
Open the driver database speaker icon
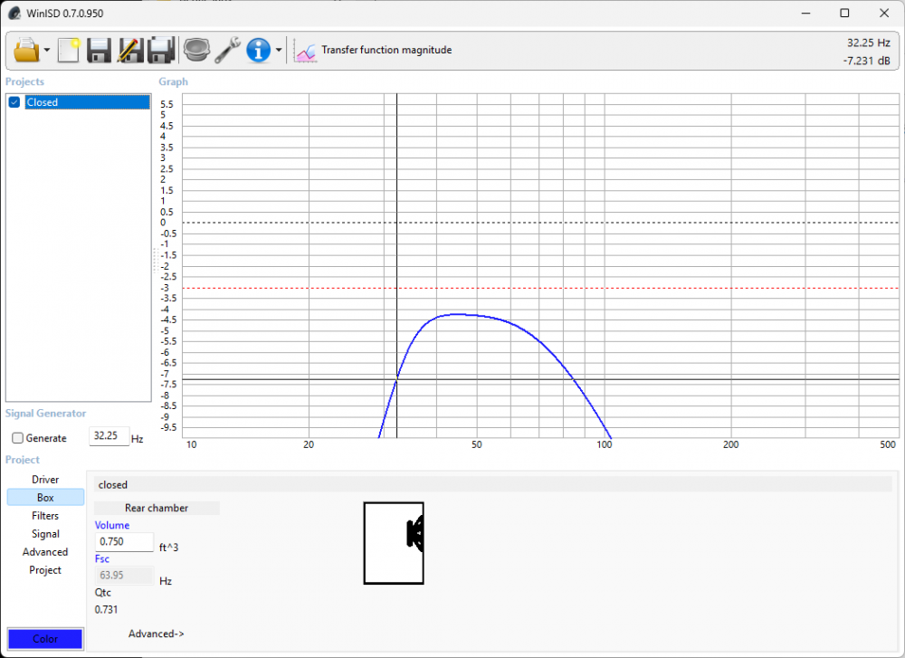click(195, 50)
